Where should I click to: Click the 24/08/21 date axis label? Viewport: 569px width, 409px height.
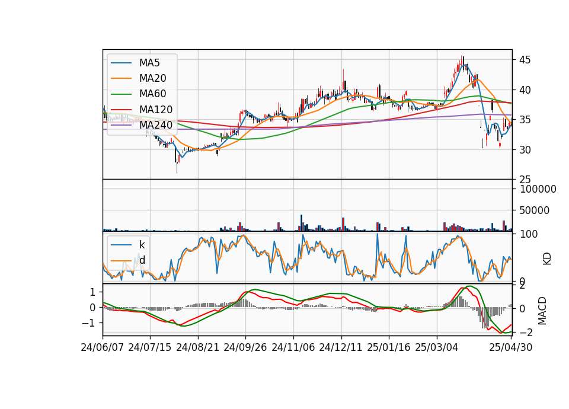(x=198, y=347)
